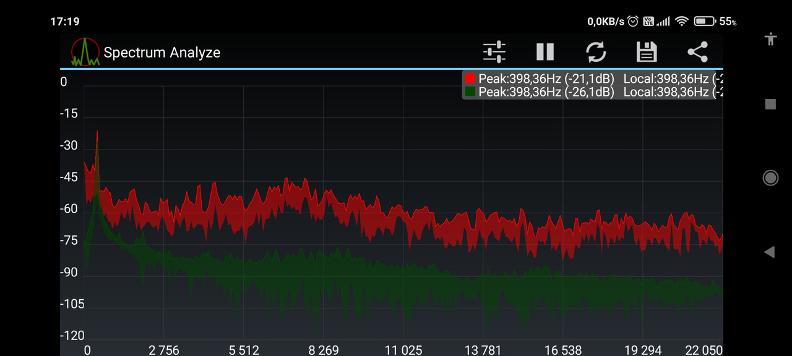Tap the Android back triangle button
792x356 pixels.
tap(770, 252)
